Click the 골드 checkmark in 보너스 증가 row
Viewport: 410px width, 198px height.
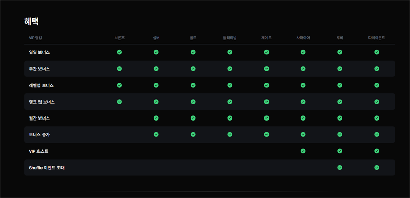click(193, 134)
